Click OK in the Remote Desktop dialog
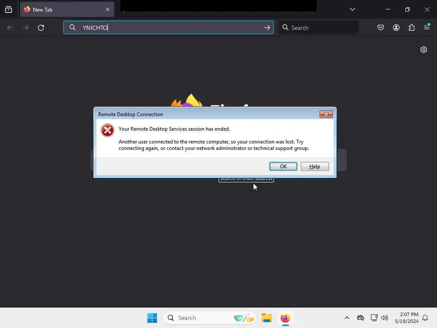The image size is (437, 328). (x=283, y=167)
